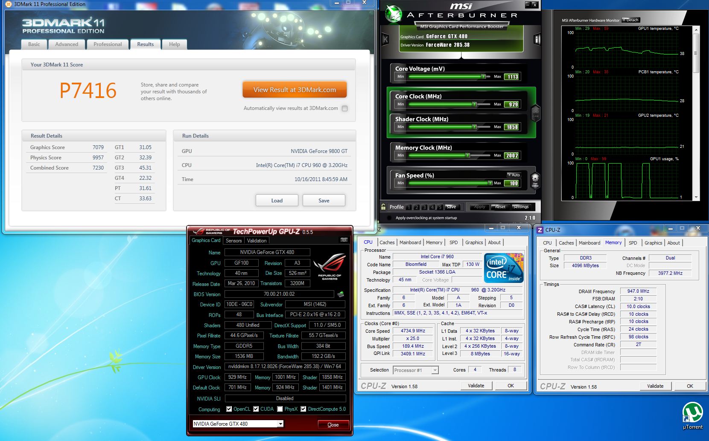Detach the Afterburner Hardware Monitor
Image resolution: width=709 pixels, height=441 pixels.
[631, 20]
